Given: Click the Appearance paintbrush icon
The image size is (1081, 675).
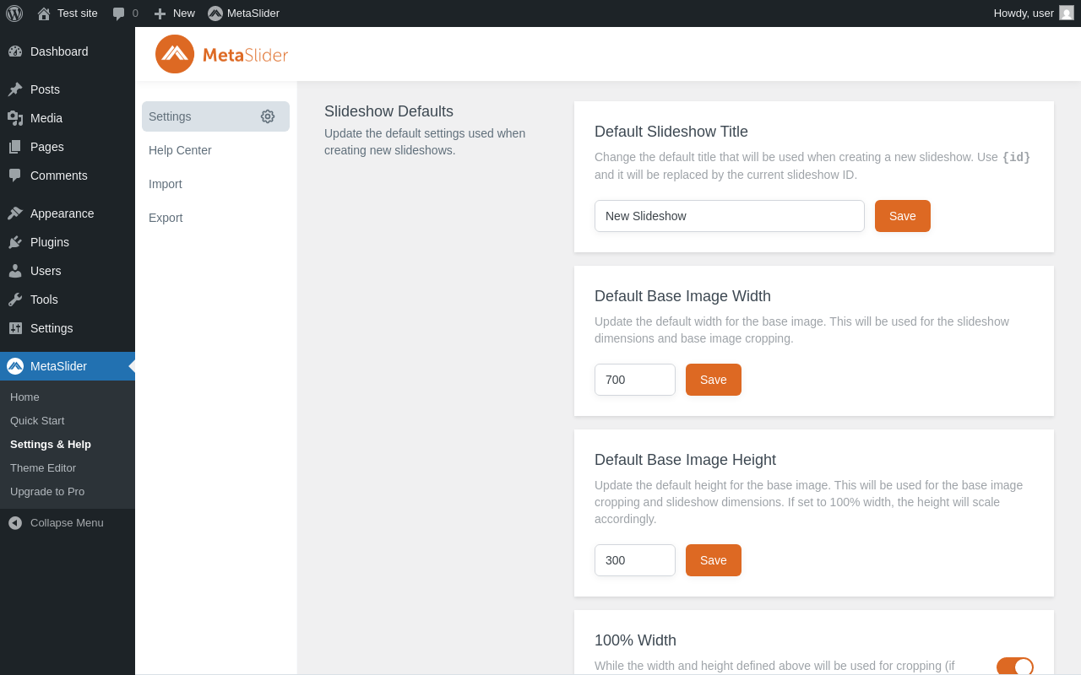Looking at the screenshot, I should point(15,213).
